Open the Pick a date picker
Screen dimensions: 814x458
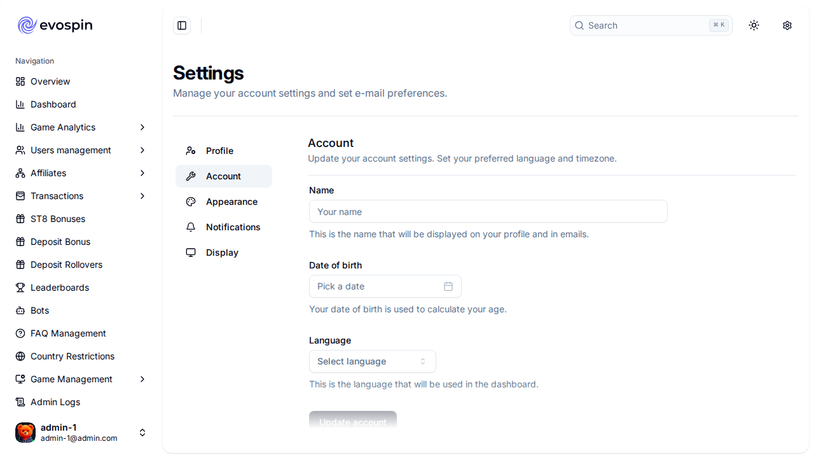coord(385,286)
